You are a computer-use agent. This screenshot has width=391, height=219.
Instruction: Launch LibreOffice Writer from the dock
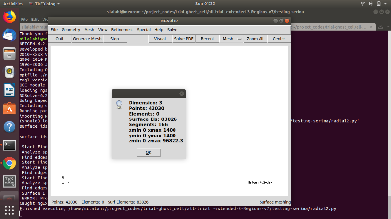coord(9,90)
